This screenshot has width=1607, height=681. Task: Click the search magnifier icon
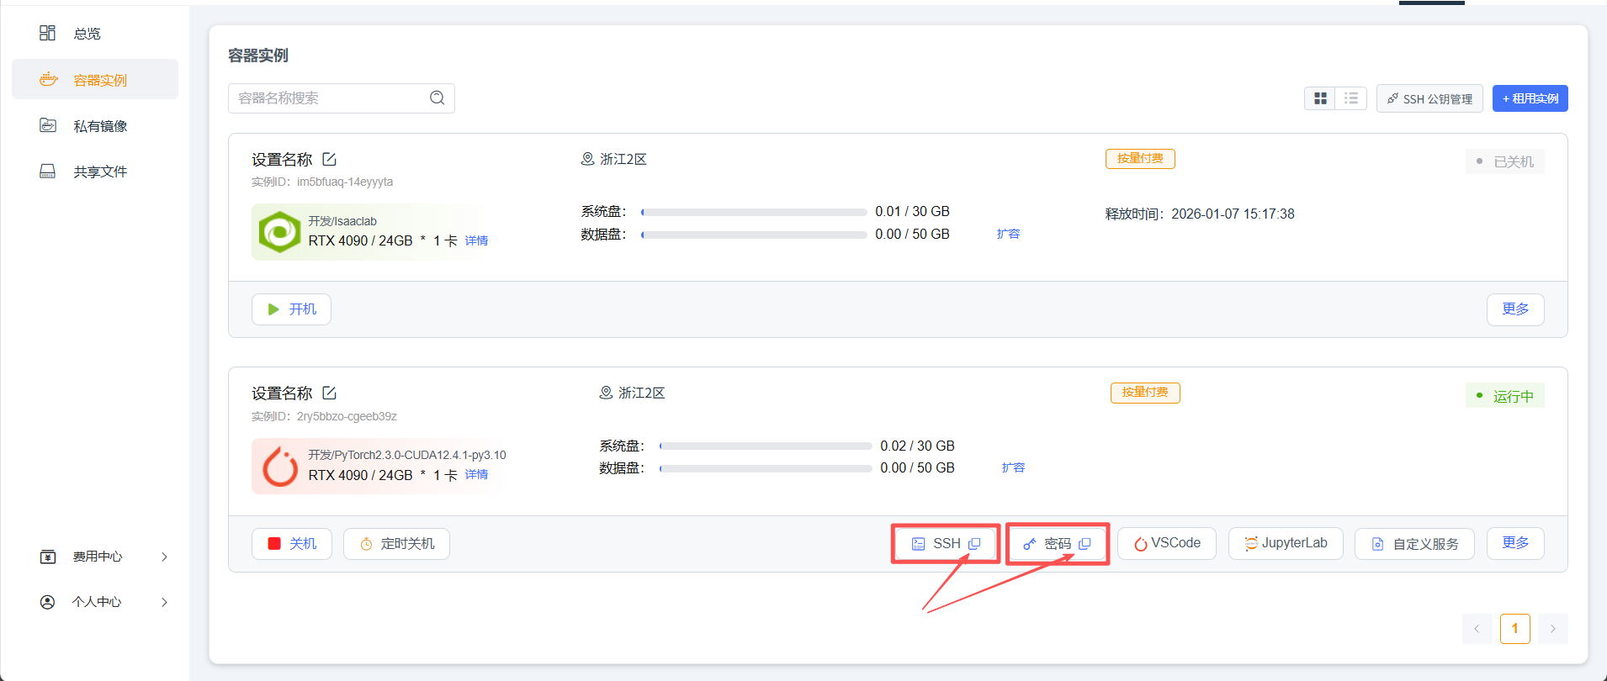(x=437, y=98)
